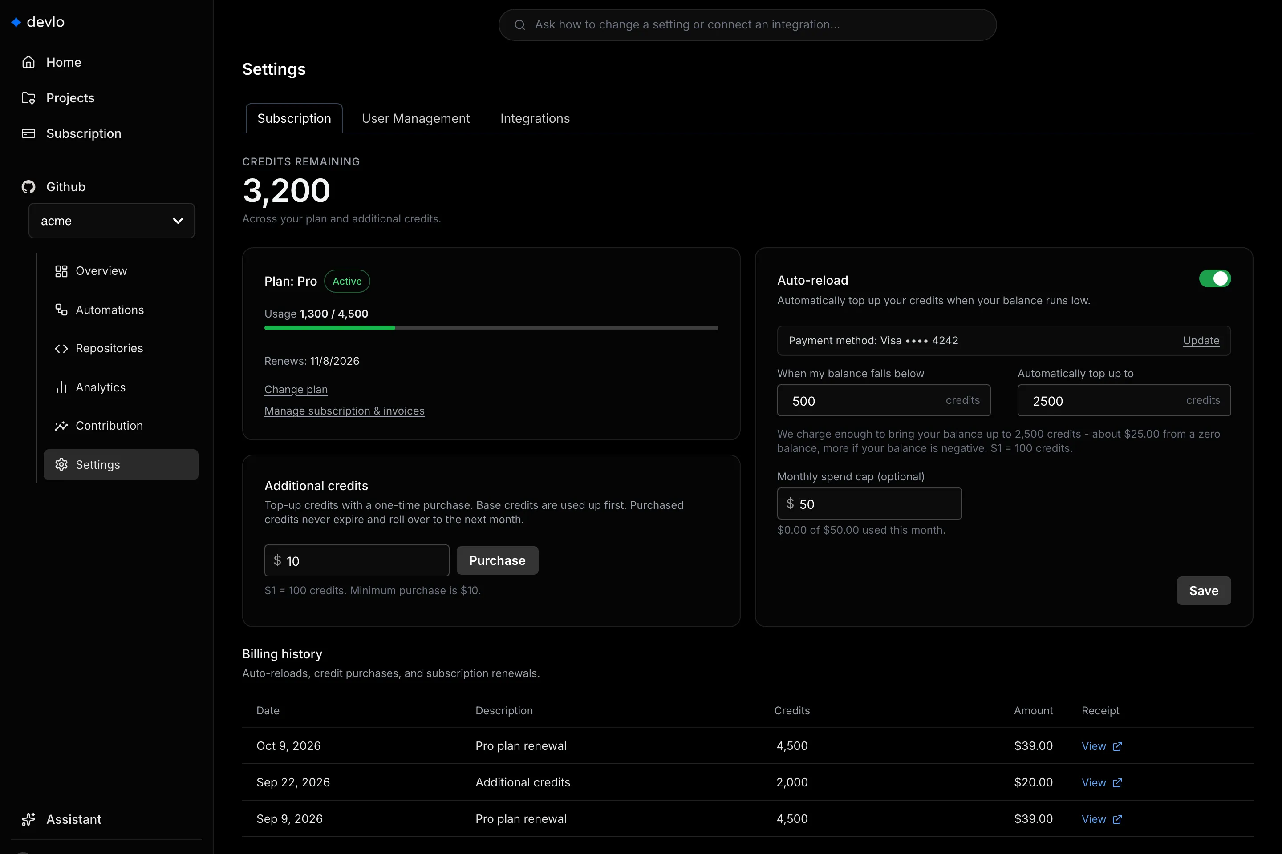
Task: Click the "3,200" credits remaining value
Action: pos(286,191)
